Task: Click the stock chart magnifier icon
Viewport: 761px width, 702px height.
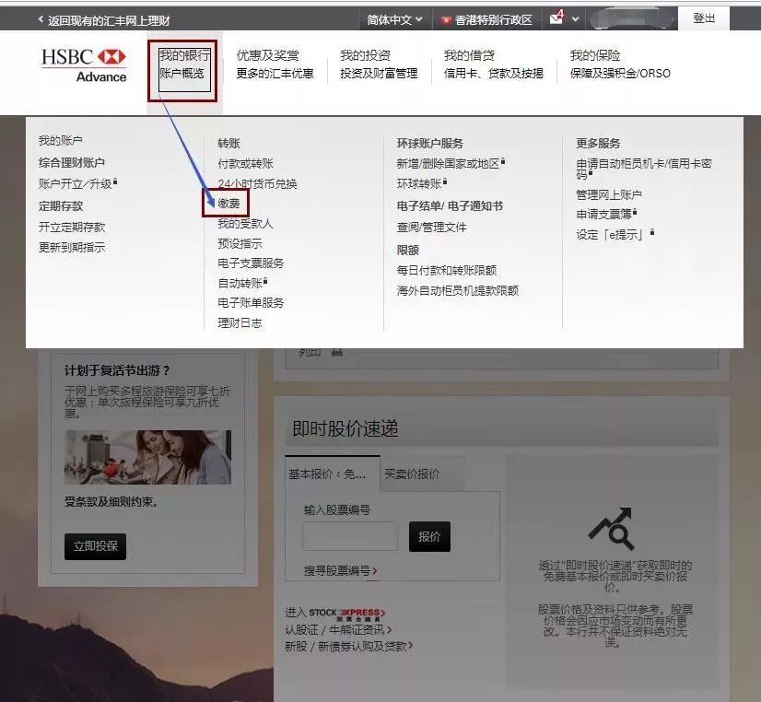Action: [x=612, y=529]
